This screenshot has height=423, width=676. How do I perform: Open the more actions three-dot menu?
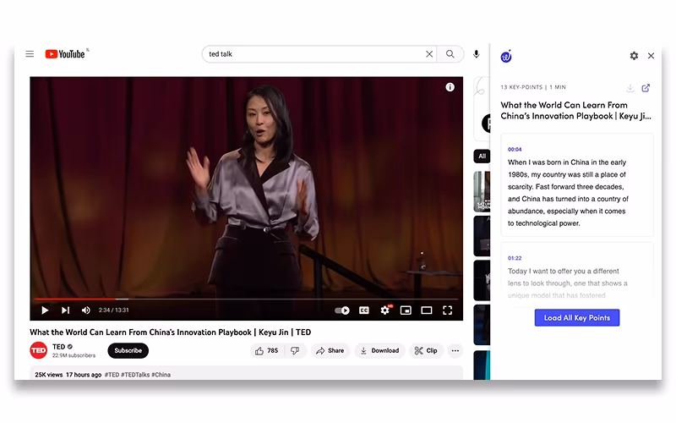click(x=455, y=350)
